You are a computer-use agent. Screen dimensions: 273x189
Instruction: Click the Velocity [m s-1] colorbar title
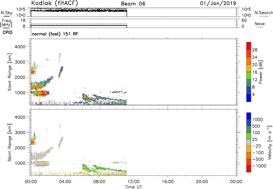270,142
